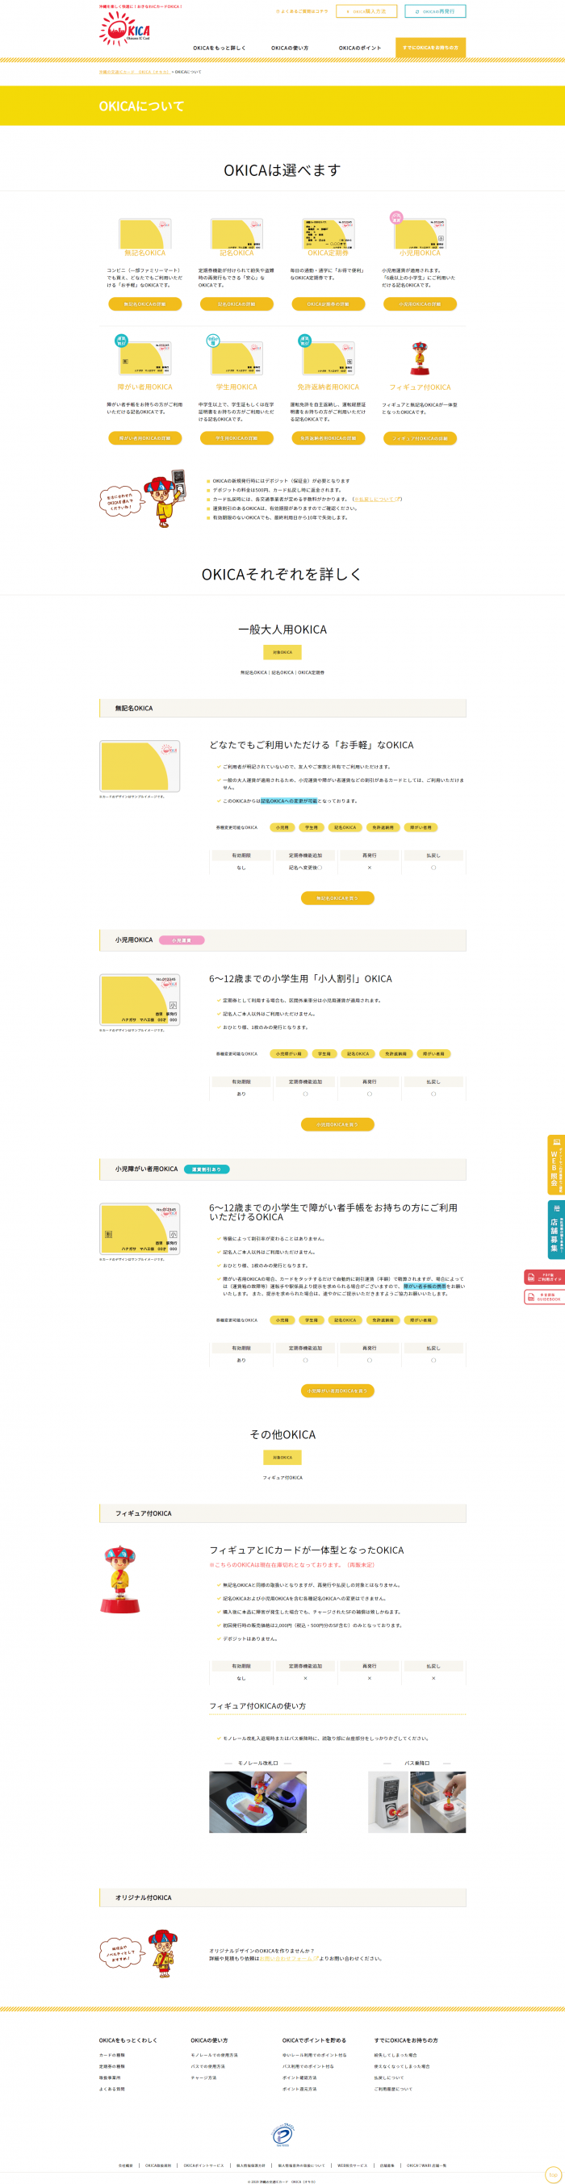Open footer link よくある質問
Viewport: 565px width, 2184px height.
point(112,2089)
